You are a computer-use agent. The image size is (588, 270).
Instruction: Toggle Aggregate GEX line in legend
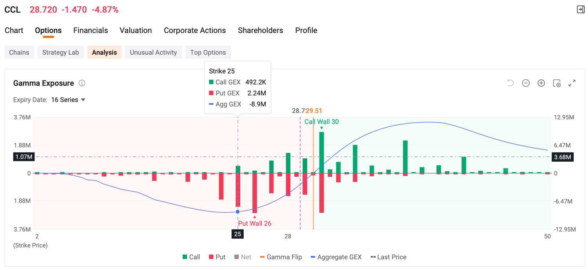point(336,257)
